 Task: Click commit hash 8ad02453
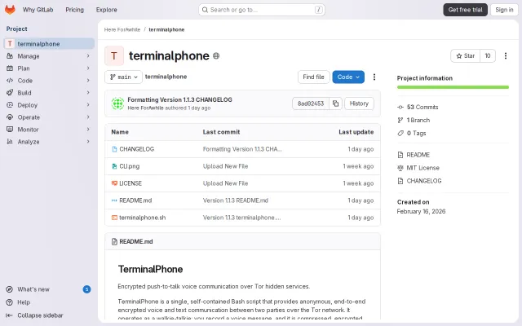pyautogui.click(x=311, y=104)
